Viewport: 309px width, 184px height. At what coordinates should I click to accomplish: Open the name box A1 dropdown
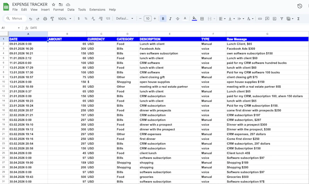(x=19, y=28)
